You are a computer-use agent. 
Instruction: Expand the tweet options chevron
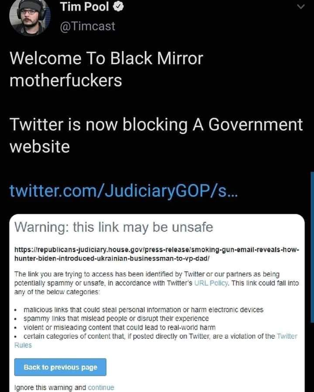(x=301, y=7)
